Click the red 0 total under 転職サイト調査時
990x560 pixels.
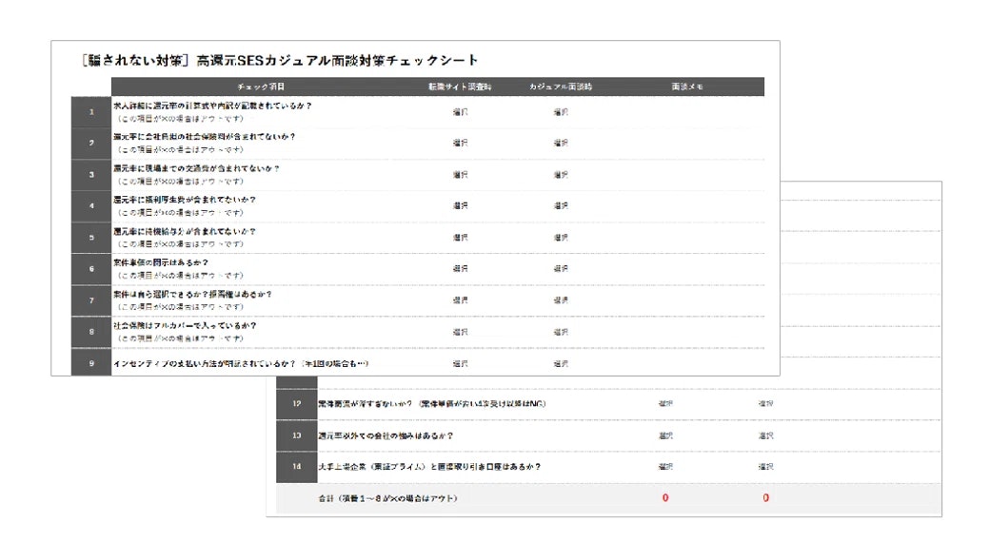coord(667,496)
